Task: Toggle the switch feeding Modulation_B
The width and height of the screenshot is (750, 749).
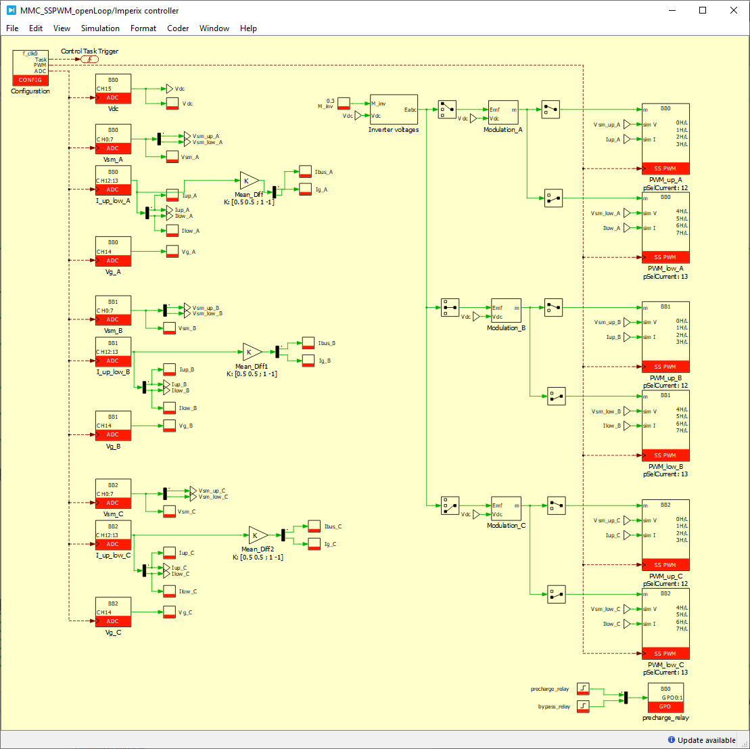Action: coord(450,307)
